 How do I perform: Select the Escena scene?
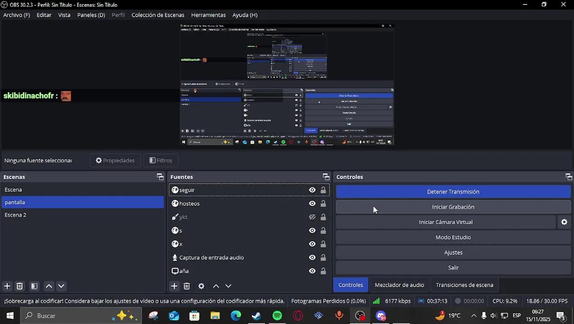pyautogui.click(x=83, y=190)
